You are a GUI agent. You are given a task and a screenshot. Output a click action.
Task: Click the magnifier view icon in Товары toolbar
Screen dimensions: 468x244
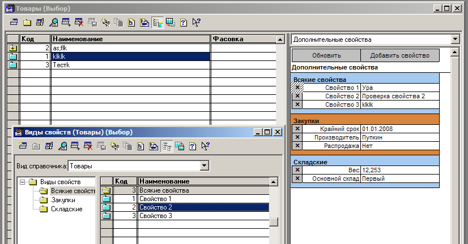point(53,23)
